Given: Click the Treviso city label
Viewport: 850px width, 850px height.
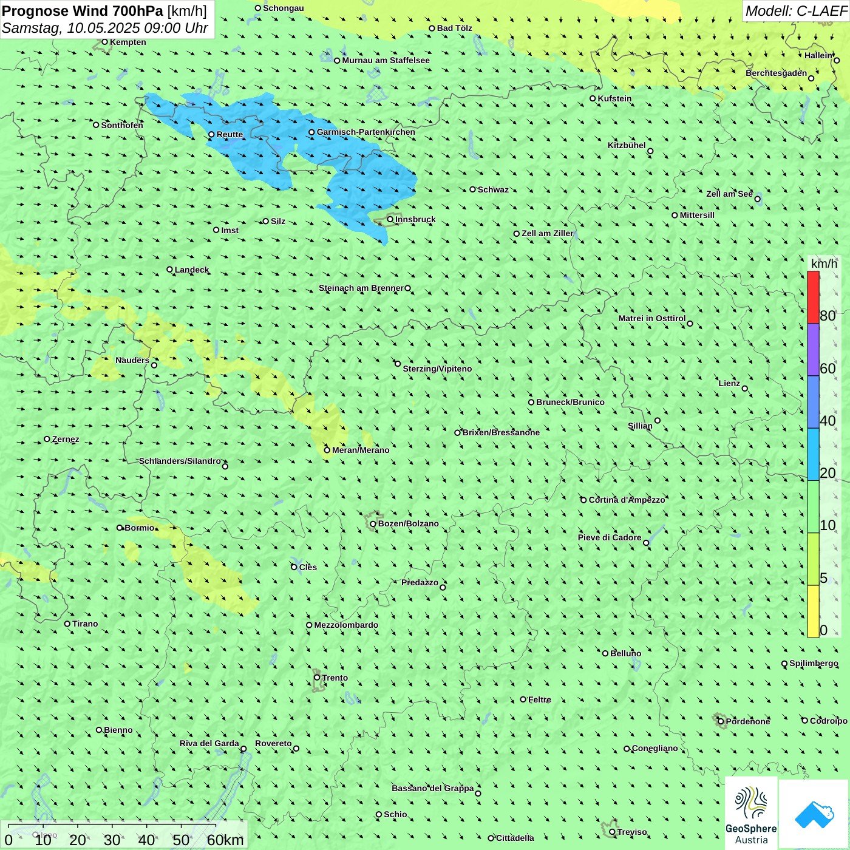Looking at the screenshot, I should pos(632,832).
